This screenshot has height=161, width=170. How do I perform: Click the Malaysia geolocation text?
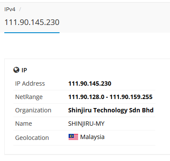(x=92, y=137)
